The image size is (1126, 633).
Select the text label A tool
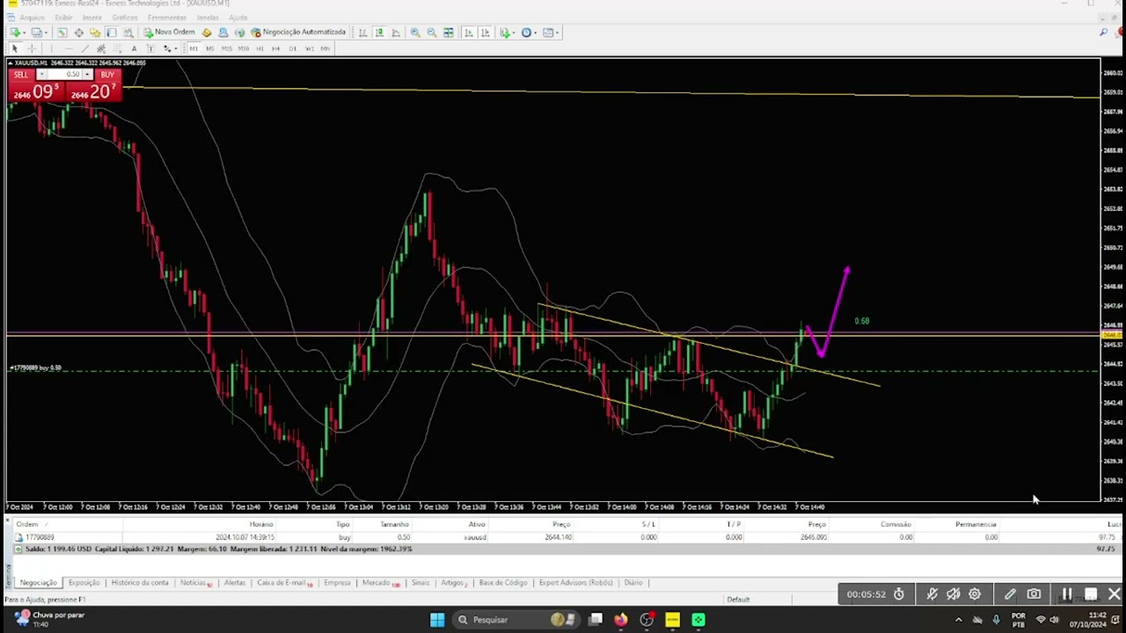(134, 48)
